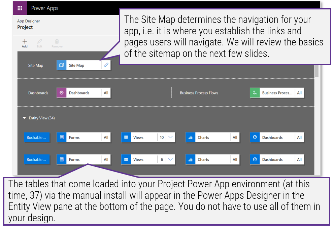This screenshot has width=334, height=227.
Task: Select All on first row Forms tile
Action: 106,138
